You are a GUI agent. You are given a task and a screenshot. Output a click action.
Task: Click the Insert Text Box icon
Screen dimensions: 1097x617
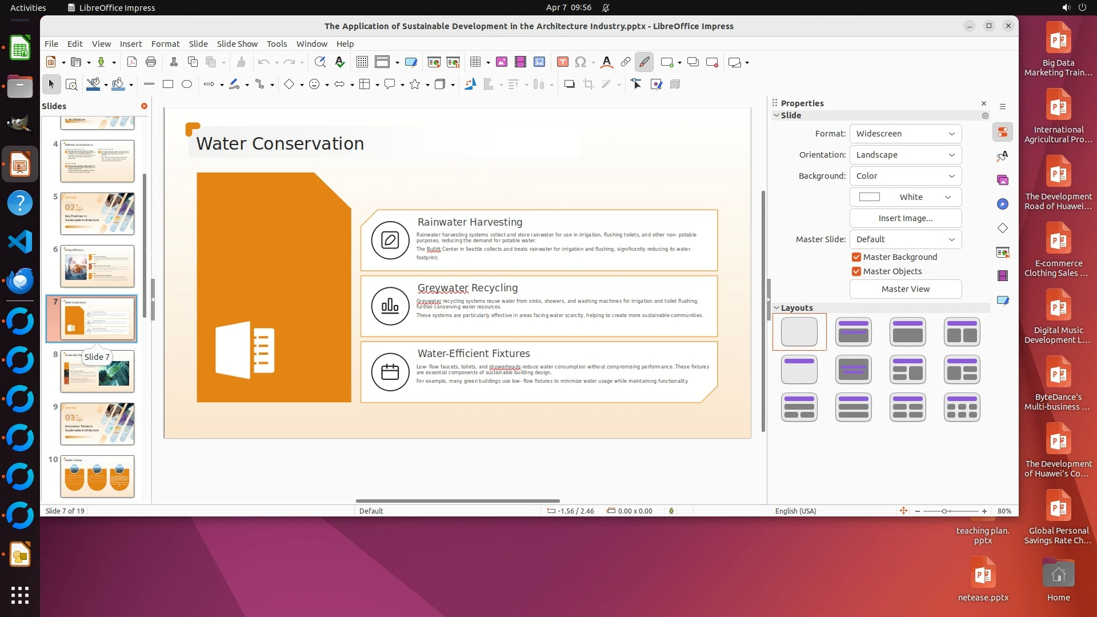click(x=562, y=62)
